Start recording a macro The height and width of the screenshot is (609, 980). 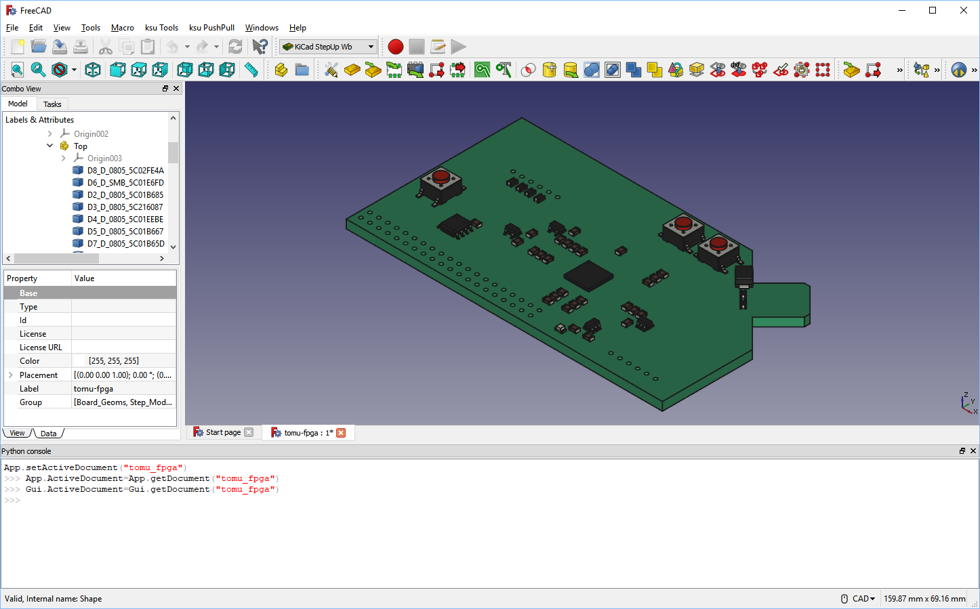click(395, 47)
